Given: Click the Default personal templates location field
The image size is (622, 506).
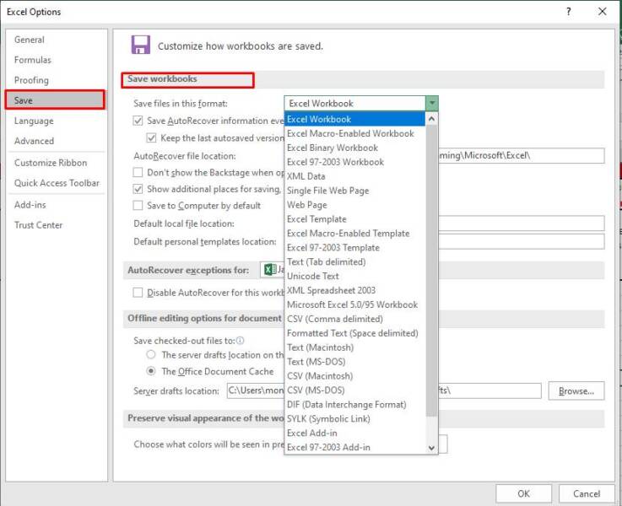Looking at the screenshot, I should pos(522,241).
